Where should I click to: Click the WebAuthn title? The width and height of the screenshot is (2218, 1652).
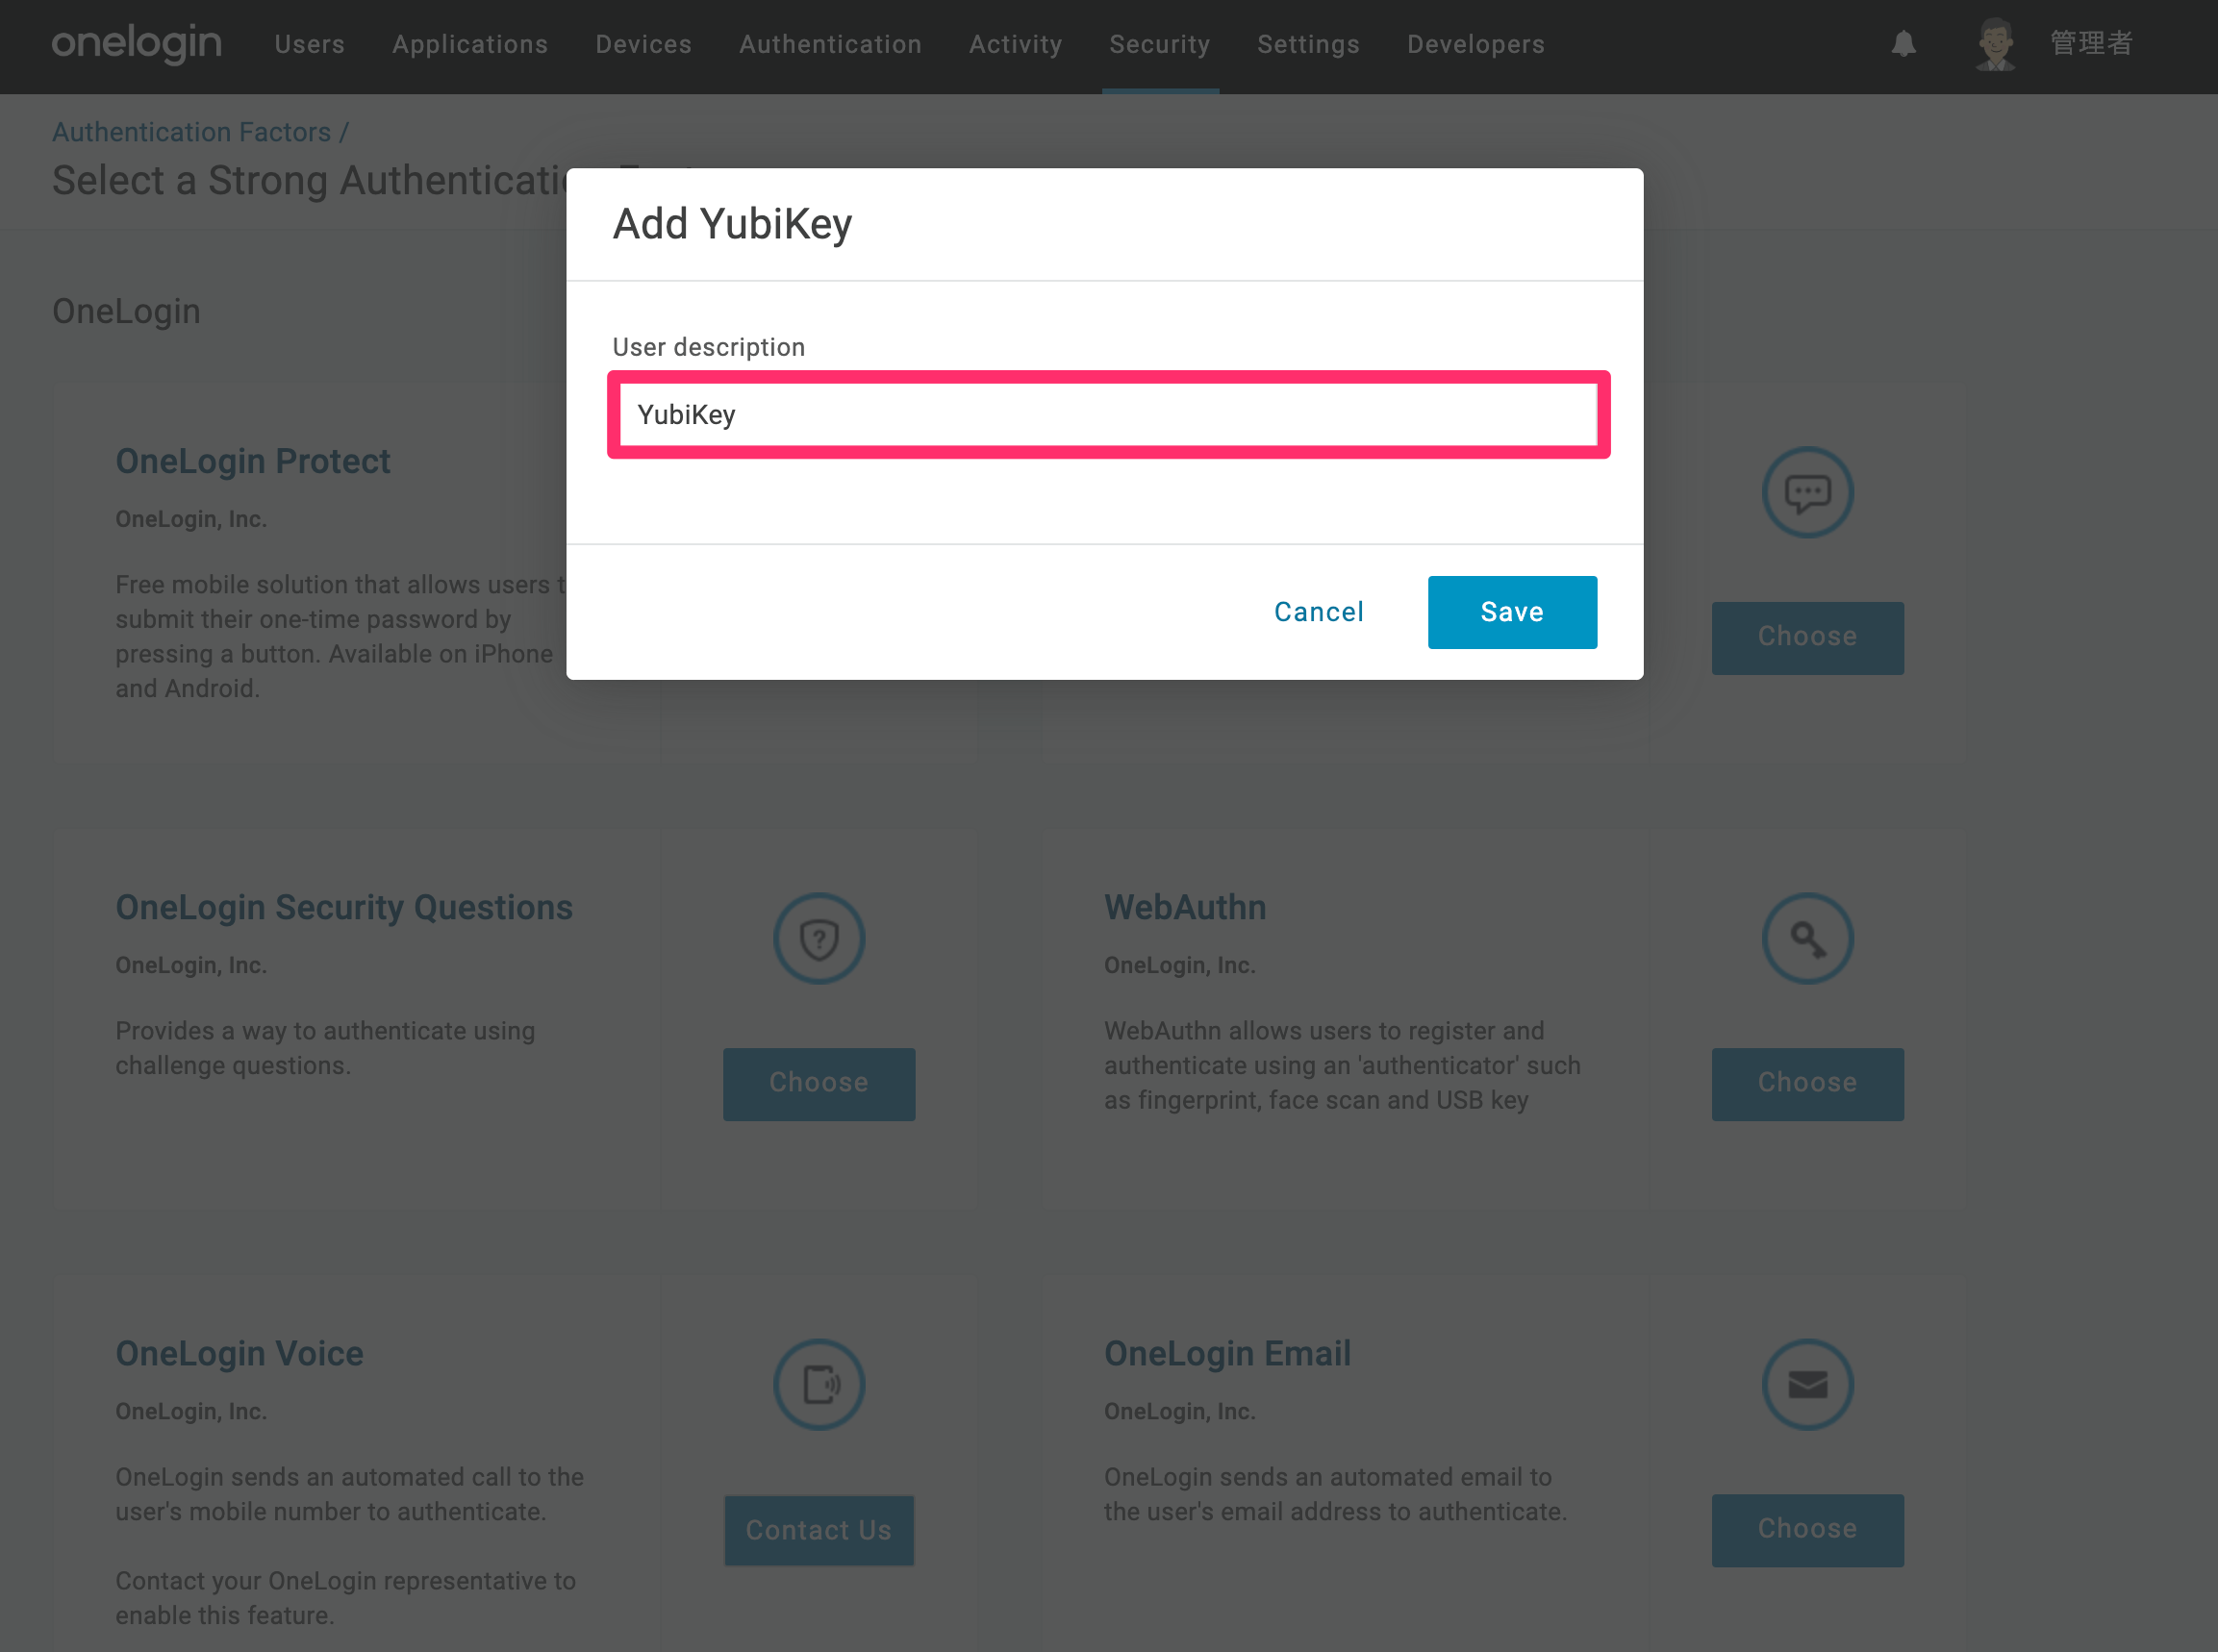tap(1185, 907)
